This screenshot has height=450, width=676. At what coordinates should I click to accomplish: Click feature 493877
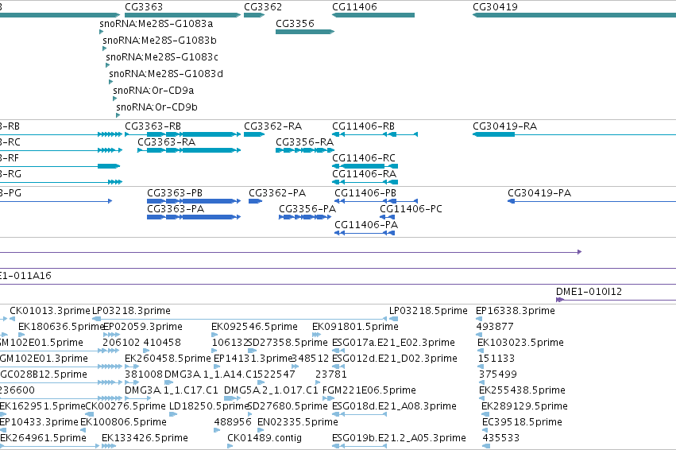click(495, 327)
